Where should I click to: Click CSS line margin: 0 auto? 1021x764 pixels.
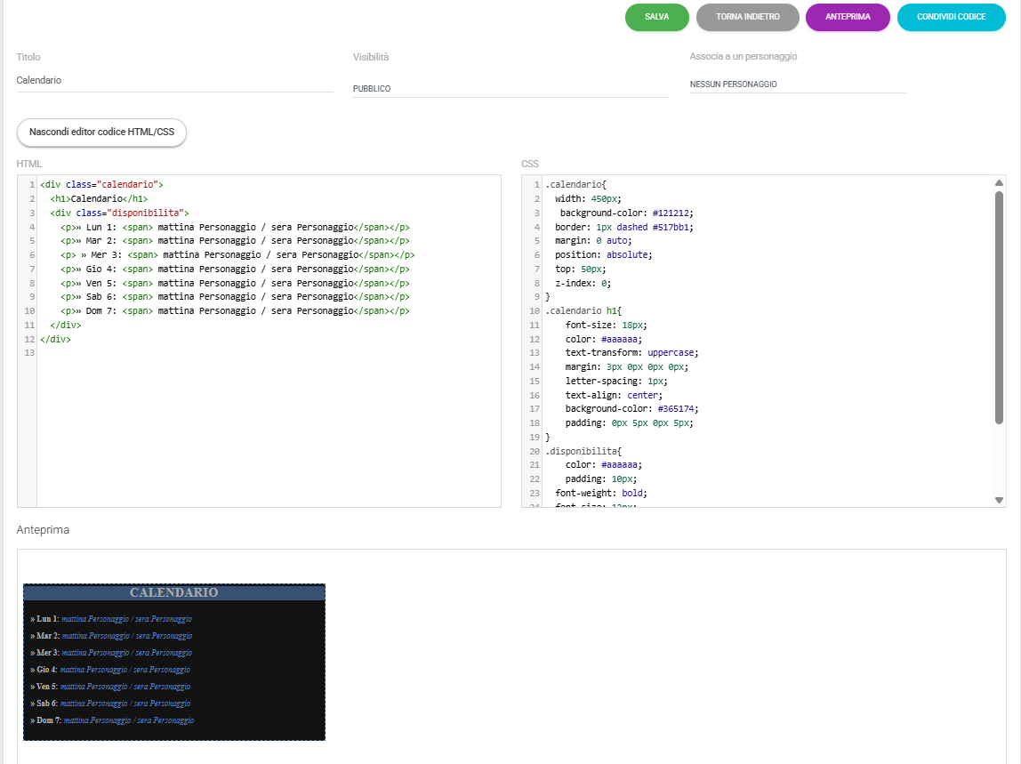click(x=593, y=241)
